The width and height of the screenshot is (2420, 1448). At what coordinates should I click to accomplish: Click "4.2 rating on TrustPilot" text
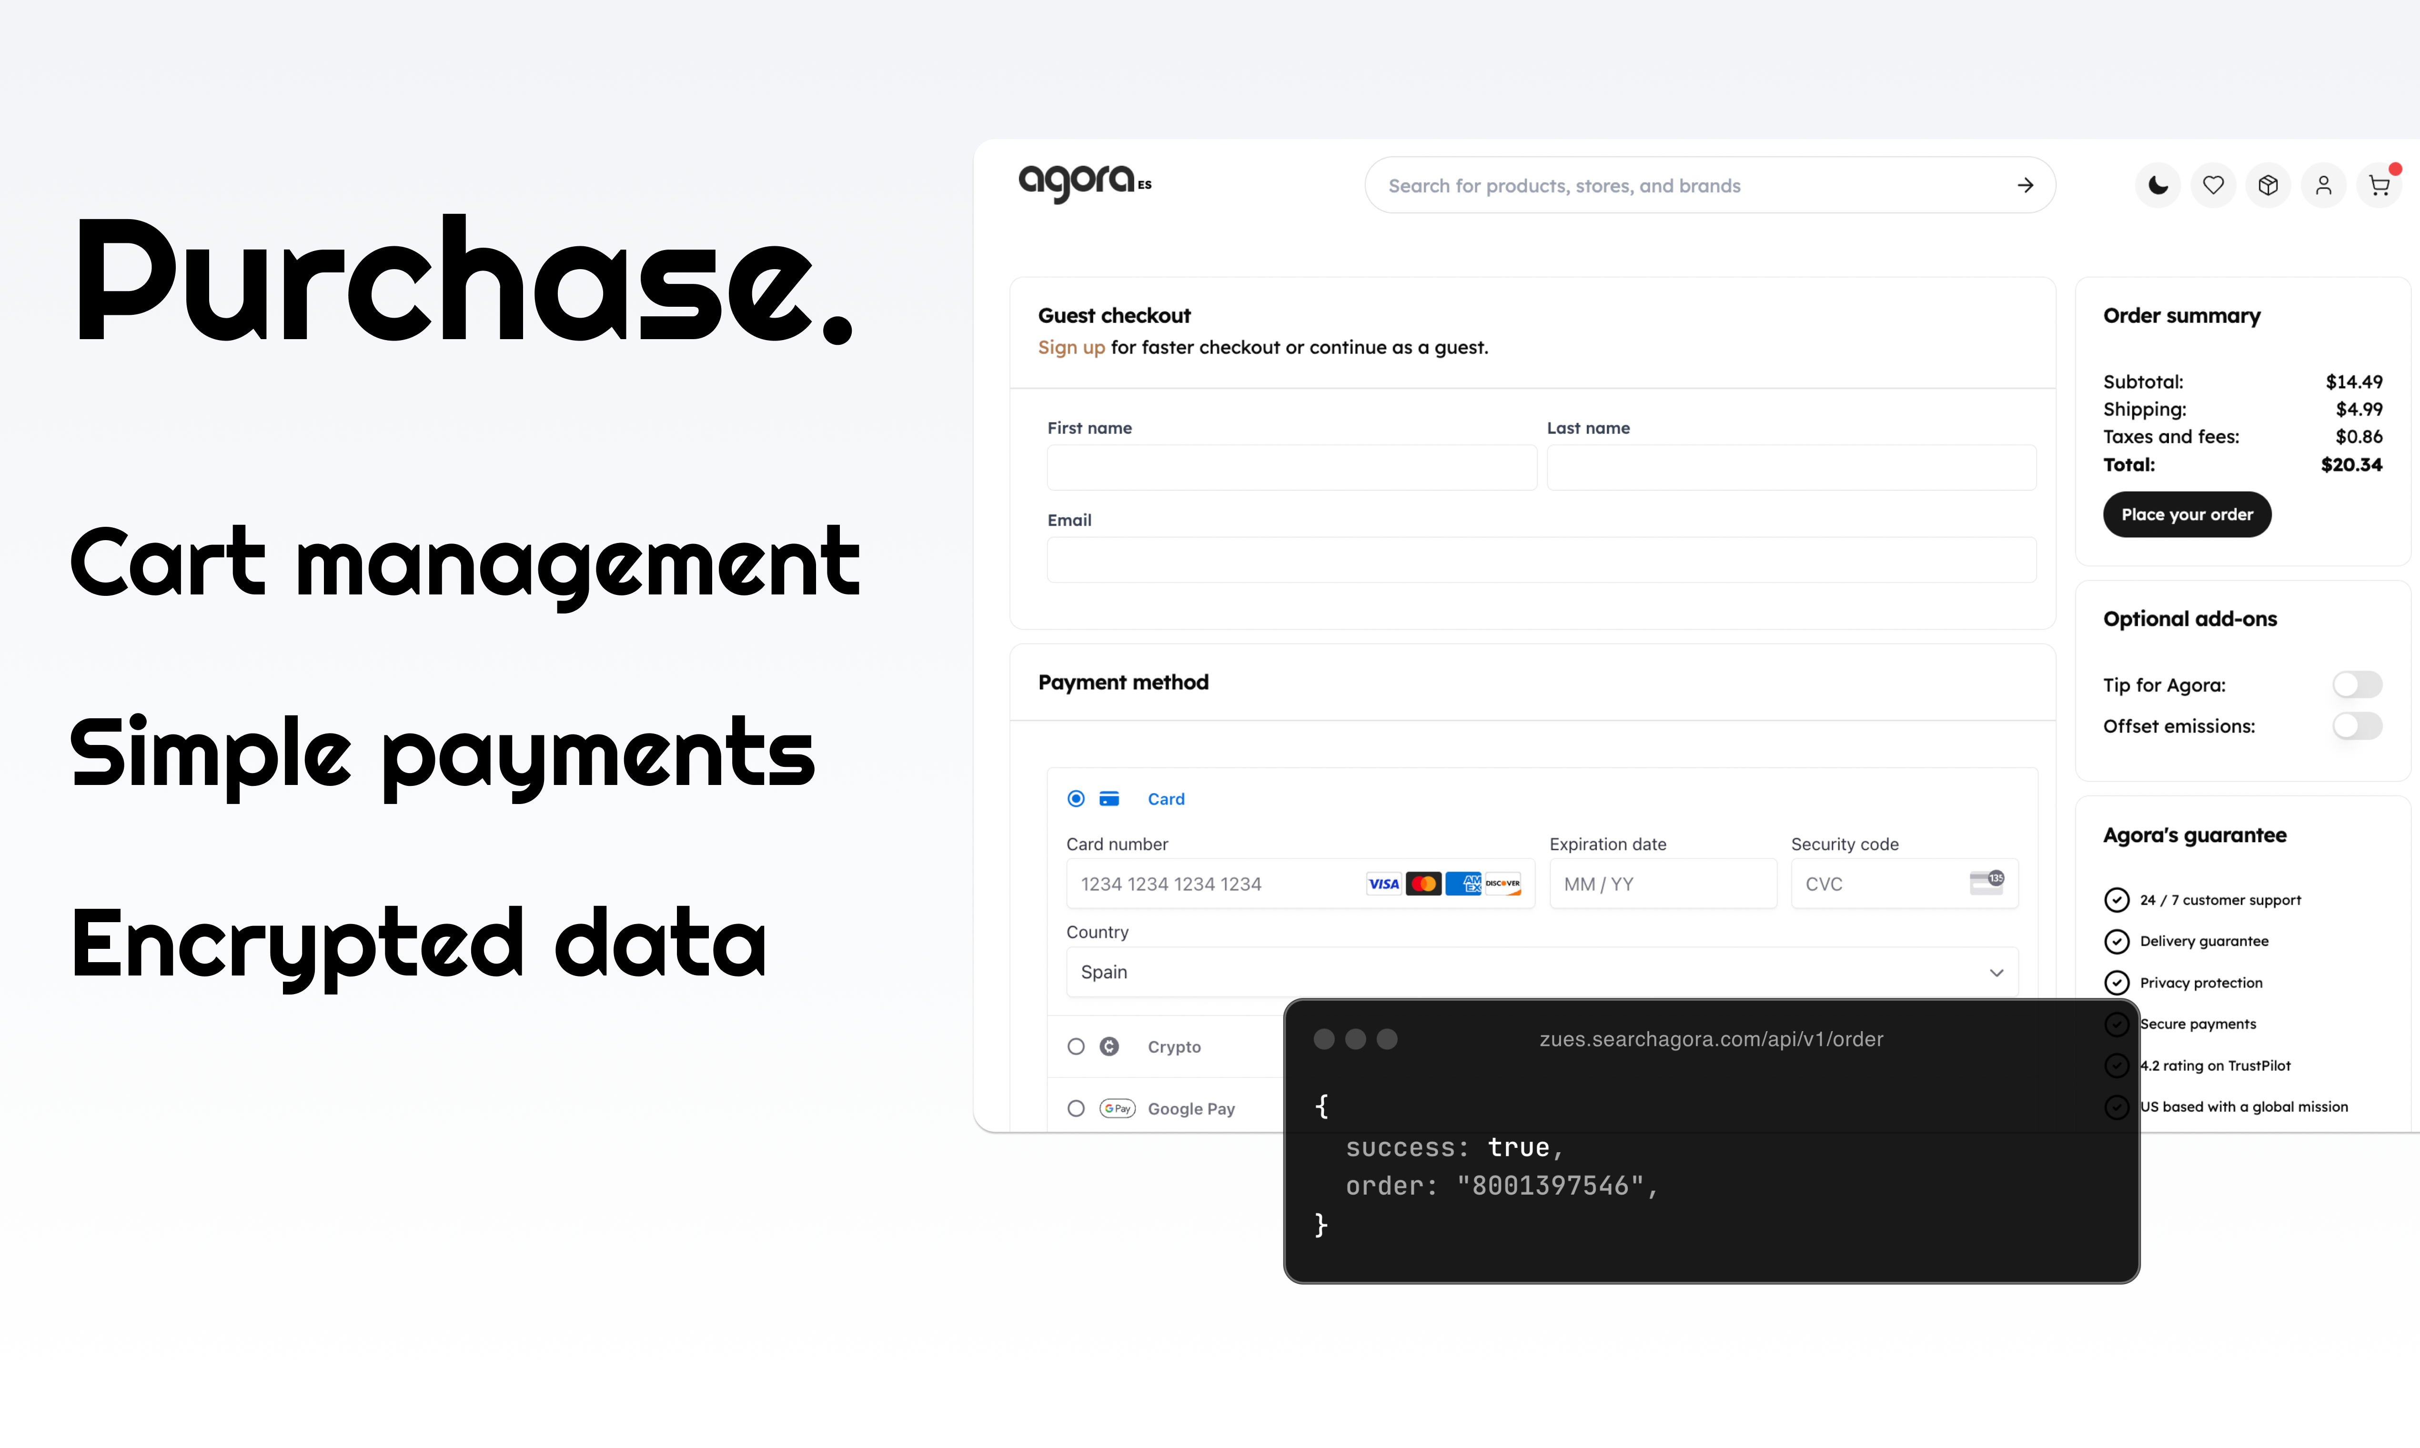click(2215, 1066)
